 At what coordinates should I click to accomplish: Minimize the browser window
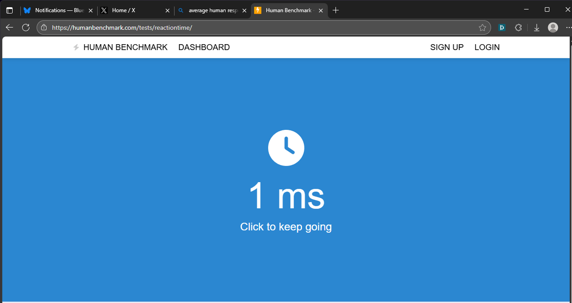tap(526, 10)
